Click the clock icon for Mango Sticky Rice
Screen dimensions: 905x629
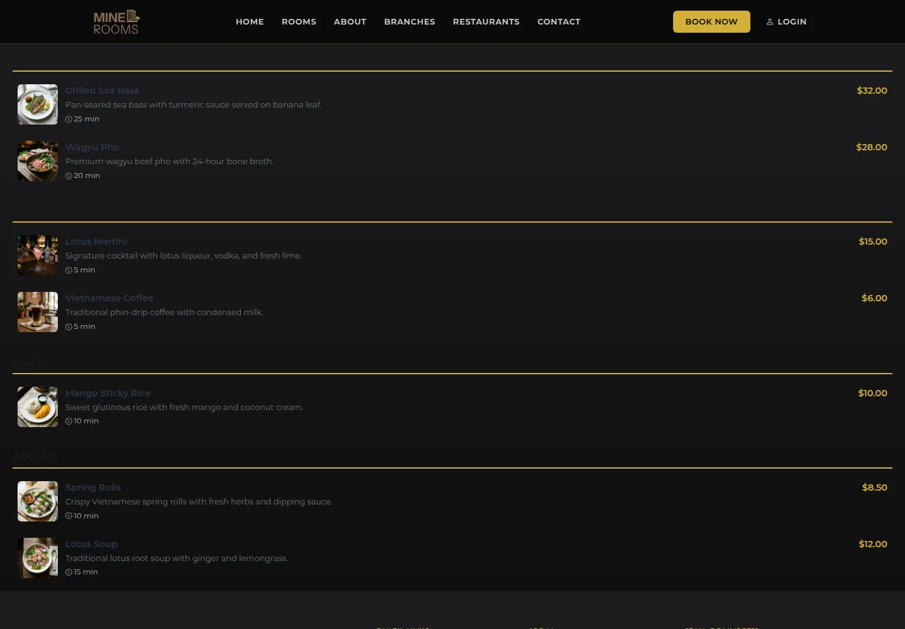coord(69,421)
